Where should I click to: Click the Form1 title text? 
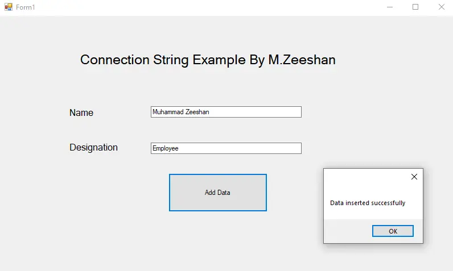(26, 7)
